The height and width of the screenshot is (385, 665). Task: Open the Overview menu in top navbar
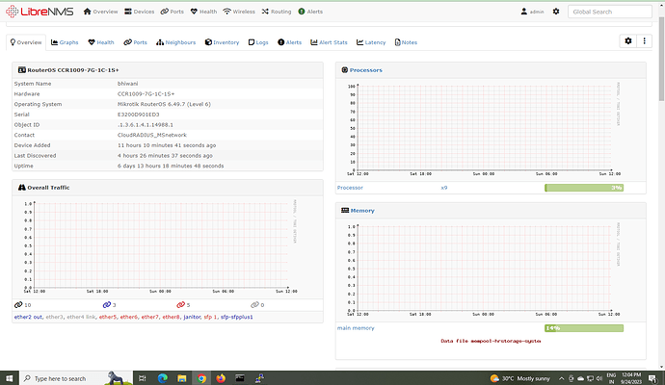tap(100, 12)
